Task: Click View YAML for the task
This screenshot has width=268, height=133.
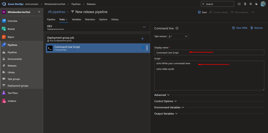Action: click(240, 28)
